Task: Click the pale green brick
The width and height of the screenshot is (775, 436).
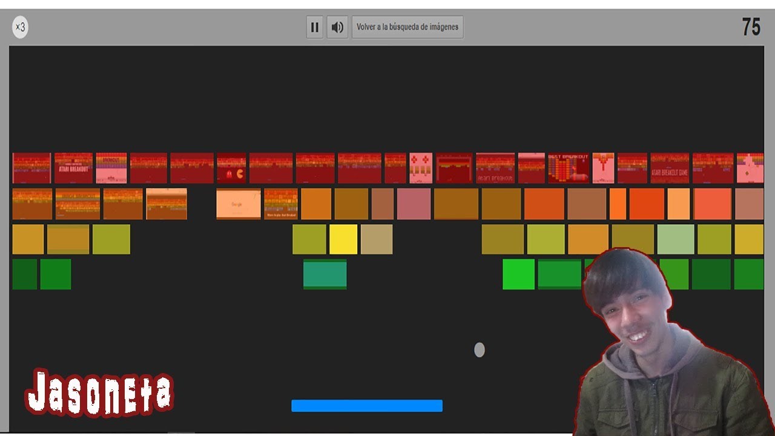Action: click(676, 239)
